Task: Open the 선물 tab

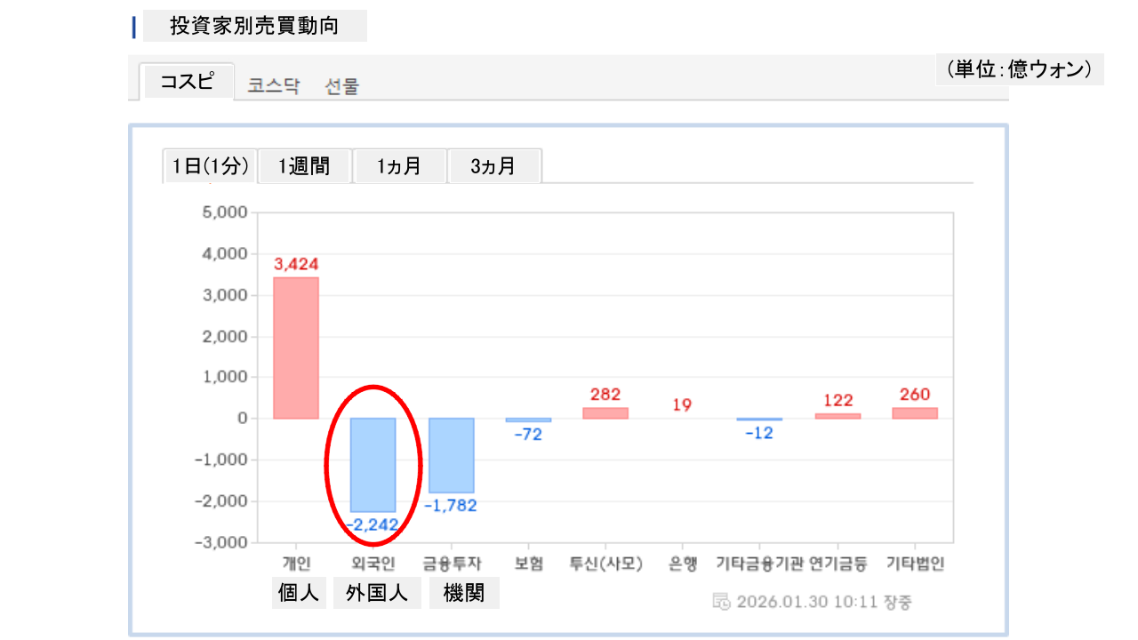Action: [x=342, y=86]
